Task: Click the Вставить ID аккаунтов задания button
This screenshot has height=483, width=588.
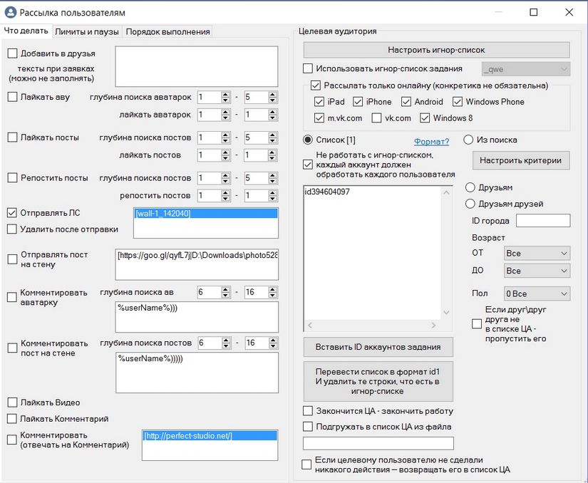Action: 378,347
